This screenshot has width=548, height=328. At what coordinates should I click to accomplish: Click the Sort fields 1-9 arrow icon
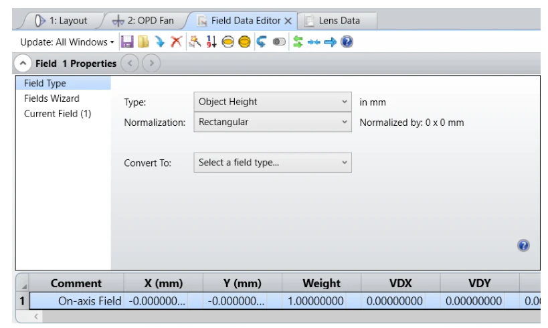(x=211, y=42)
